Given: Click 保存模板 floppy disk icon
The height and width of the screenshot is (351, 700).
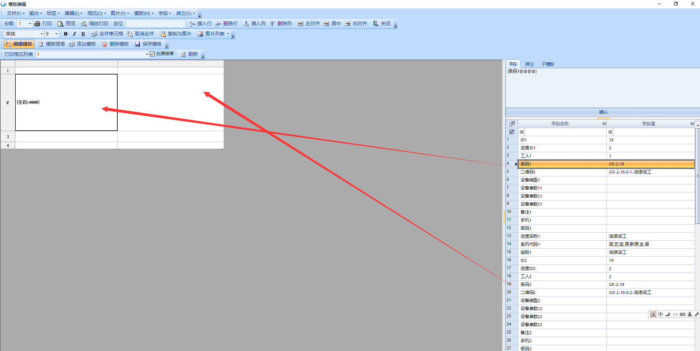Looking at the screenshot, I should tap(138, 44).
